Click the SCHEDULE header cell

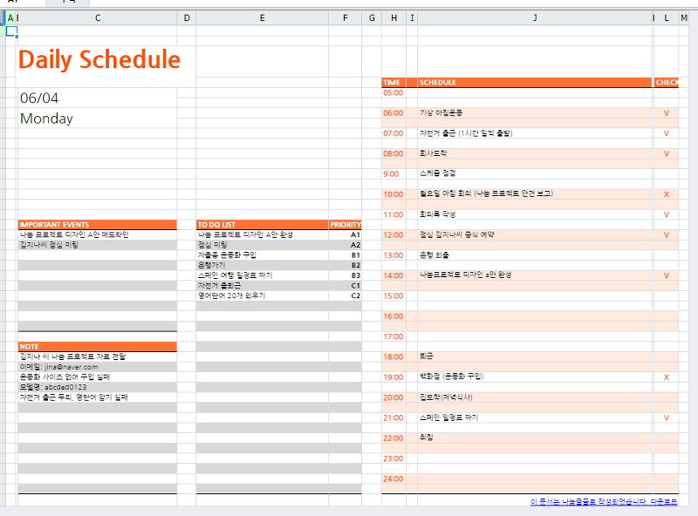535,82
